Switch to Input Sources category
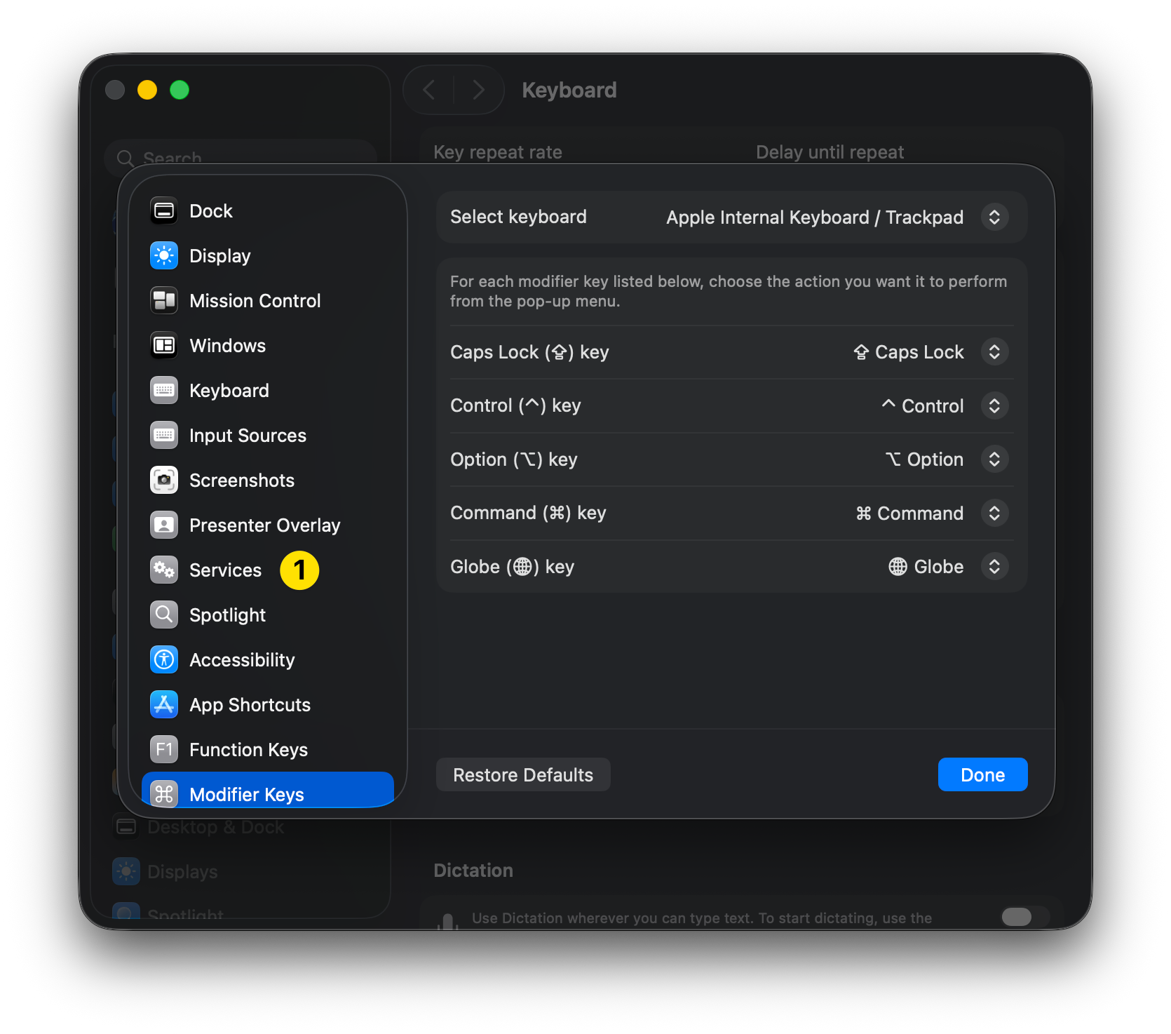The height and width of the screenshot is (1034, 1171). click(x=248, y=436)
